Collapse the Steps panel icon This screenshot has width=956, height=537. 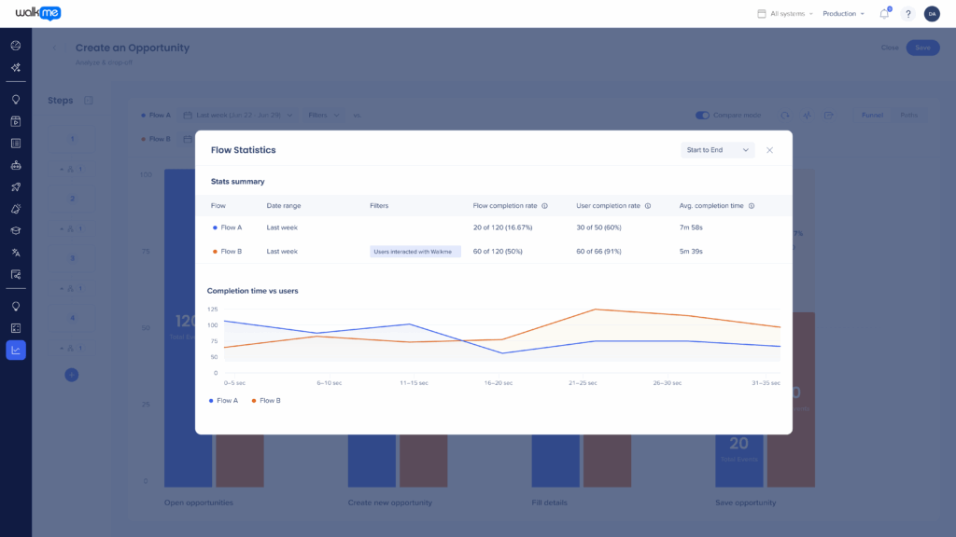89,101
